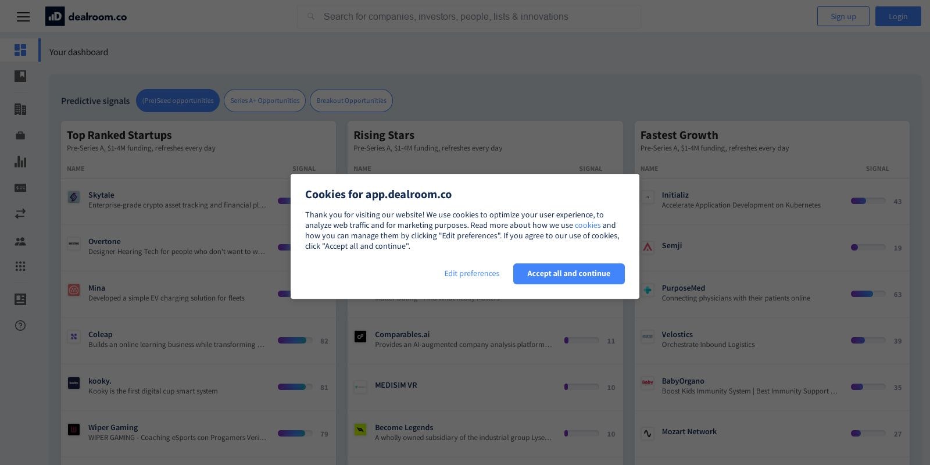Viewport: 930px width, 465px height.
Task: Open the MEDISIM VR company name
Action: point(396,385)
